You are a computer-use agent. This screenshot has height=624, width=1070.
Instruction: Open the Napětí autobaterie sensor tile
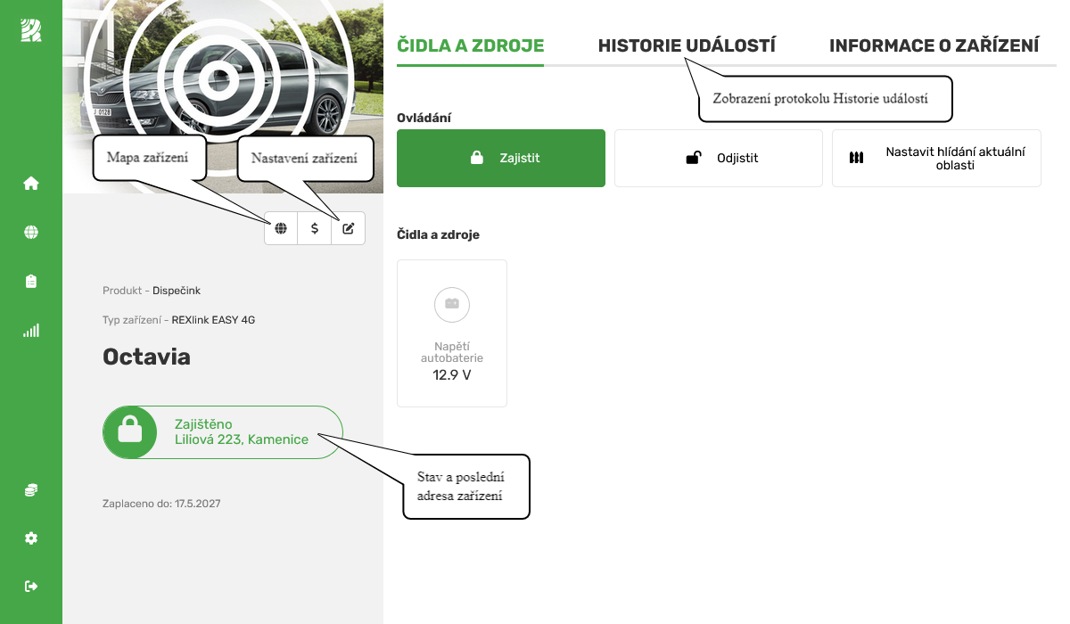[452, 333]
